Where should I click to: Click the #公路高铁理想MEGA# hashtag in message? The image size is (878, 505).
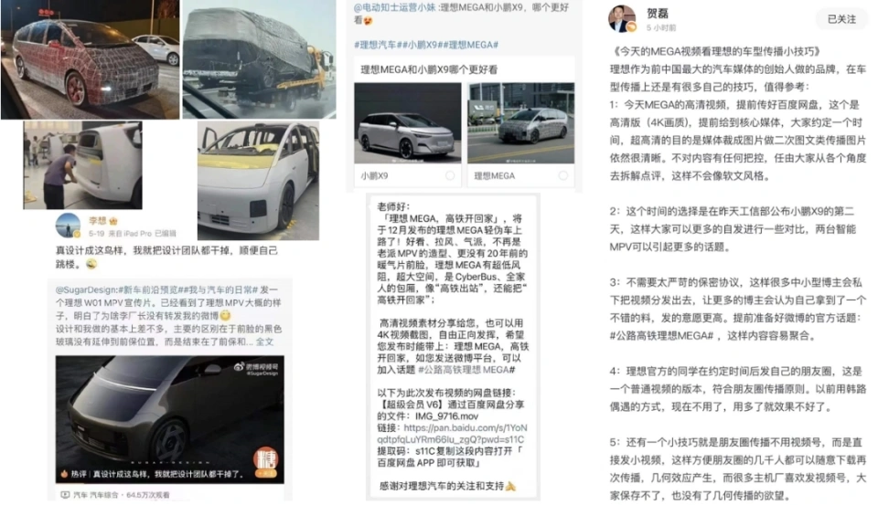click(466, 370)
